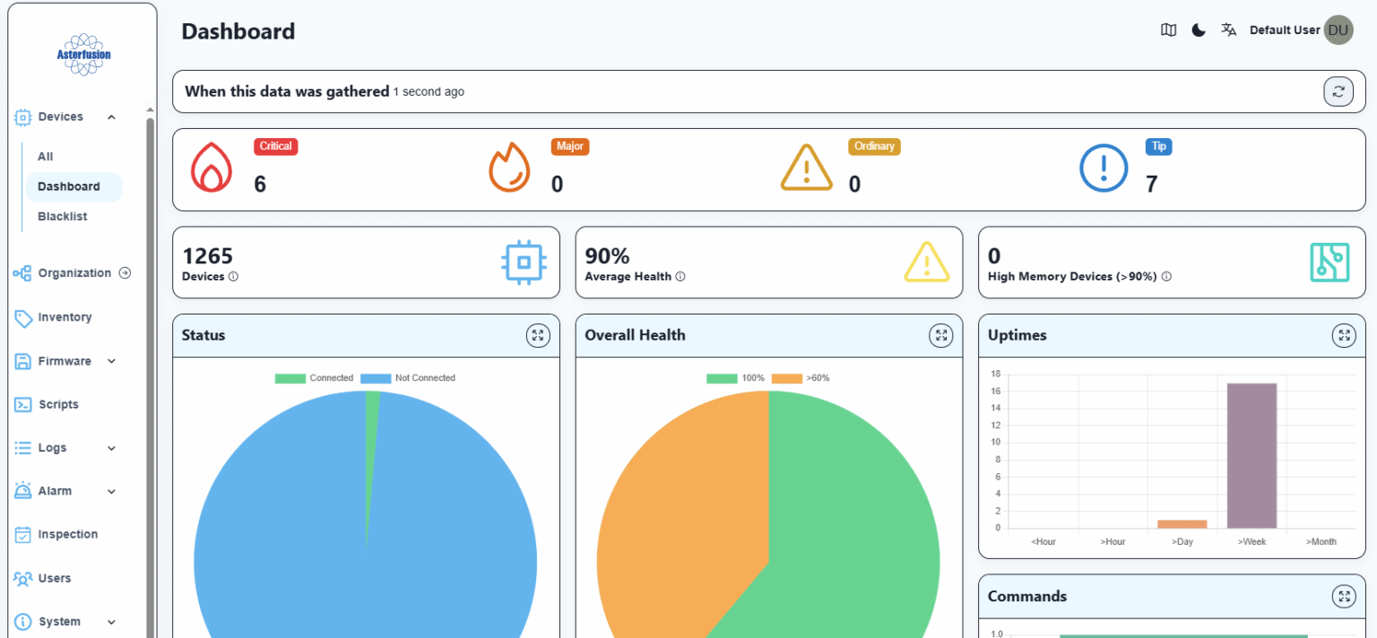1377x638 pixels.
Task: Click the Ordinary alarm warning triangle
Action: click(x=807, y=168)
